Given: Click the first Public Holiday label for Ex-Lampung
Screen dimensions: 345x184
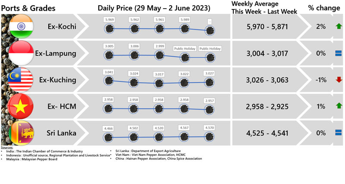Looking at the screenshot, I should (x=185, y=49).
